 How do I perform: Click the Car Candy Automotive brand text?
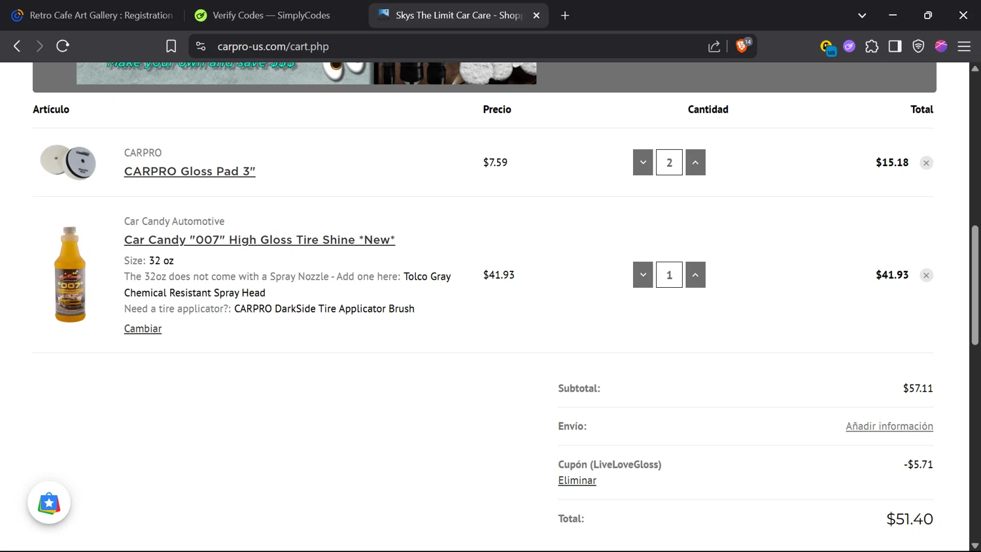click(174, 221)
